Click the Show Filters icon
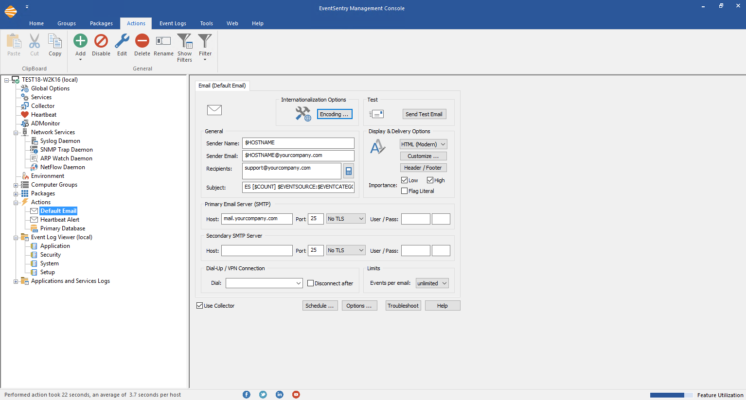Viewport: 746px width, 400px height. 184,41
